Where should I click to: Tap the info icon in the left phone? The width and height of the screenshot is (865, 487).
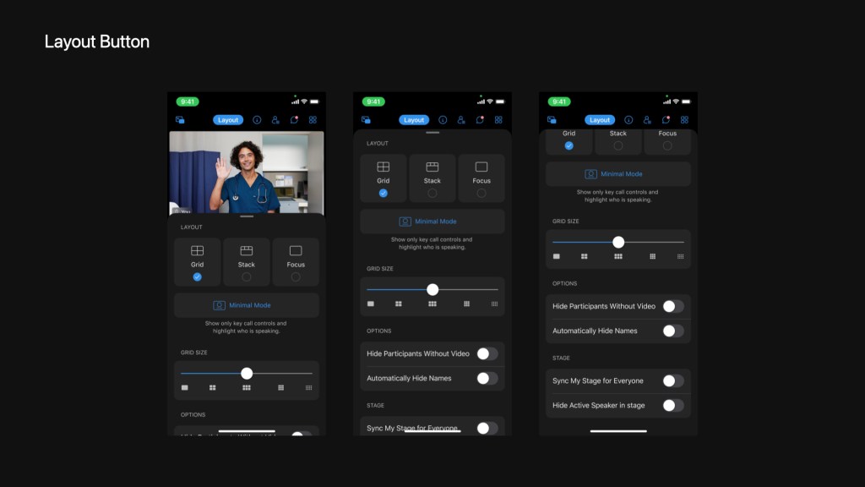tap(257, 120)
